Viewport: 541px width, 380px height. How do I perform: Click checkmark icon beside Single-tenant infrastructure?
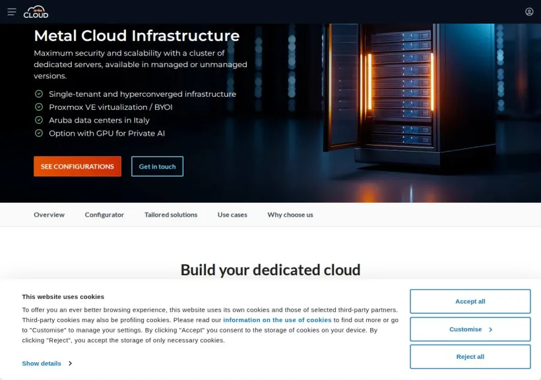coord(39,94)
